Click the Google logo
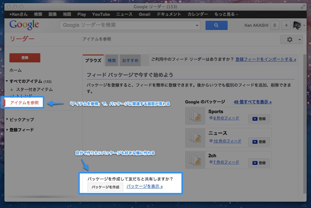 pos(24,25)
